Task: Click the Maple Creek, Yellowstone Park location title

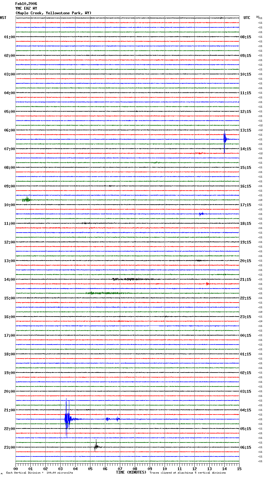Action: coord(53,13)
